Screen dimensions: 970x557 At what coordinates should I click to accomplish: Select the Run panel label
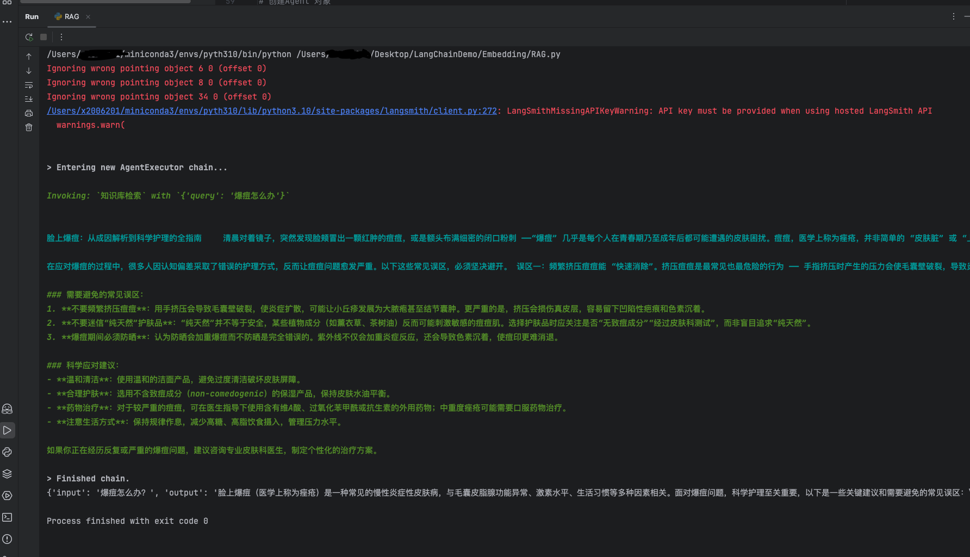pos(32,17)
